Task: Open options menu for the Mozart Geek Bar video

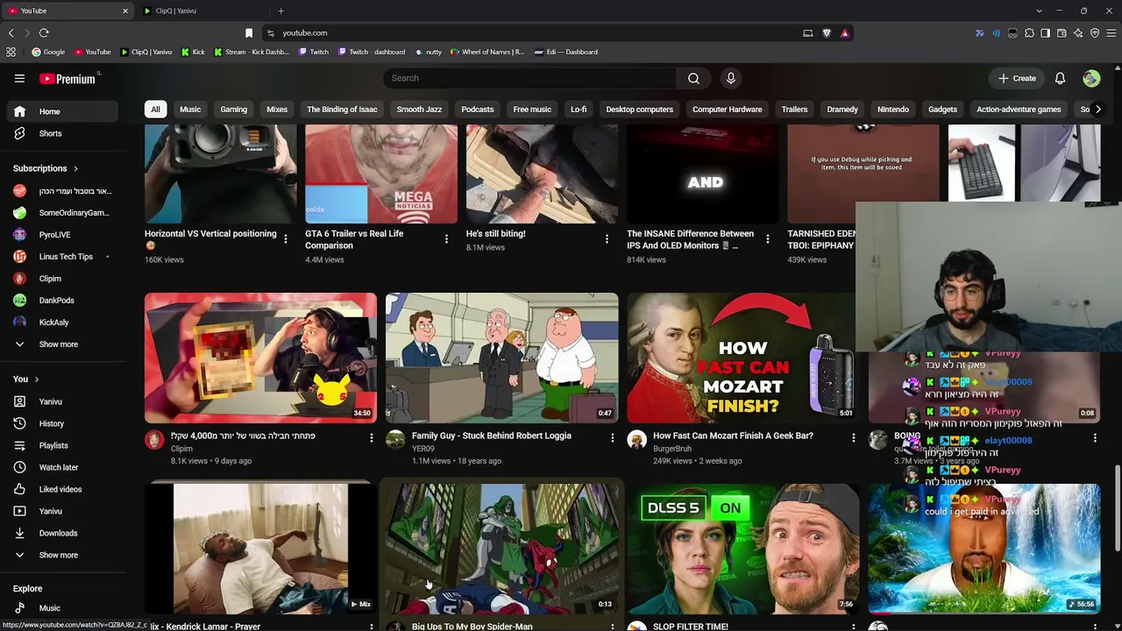Action: 853,436
